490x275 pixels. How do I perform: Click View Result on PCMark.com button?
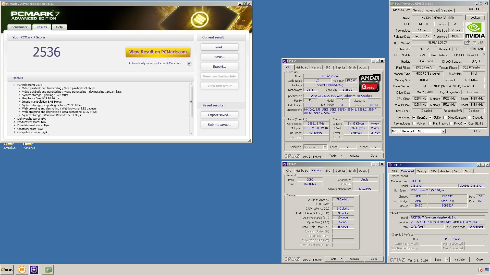(x=158, y=52)
